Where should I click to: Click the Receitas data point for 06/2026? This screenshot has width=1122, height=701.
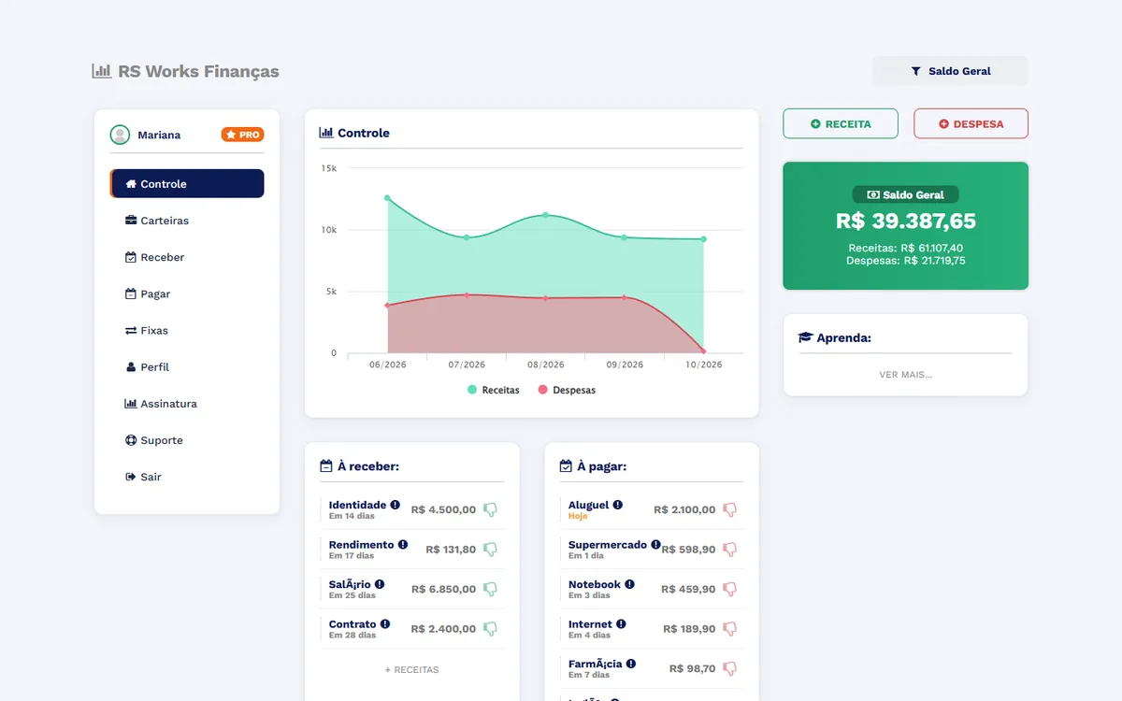click(387, 198)
